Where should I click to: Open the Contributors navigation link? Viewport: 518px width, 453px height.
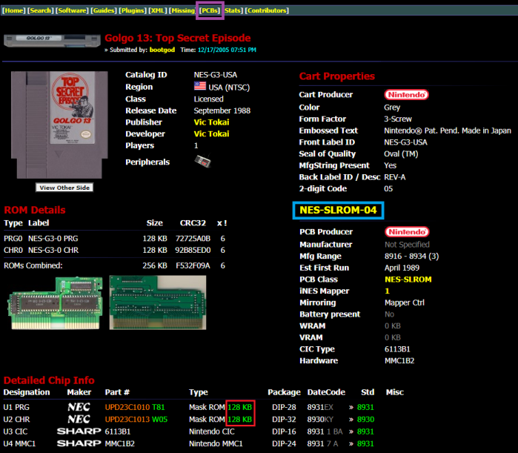click(267, 10)
